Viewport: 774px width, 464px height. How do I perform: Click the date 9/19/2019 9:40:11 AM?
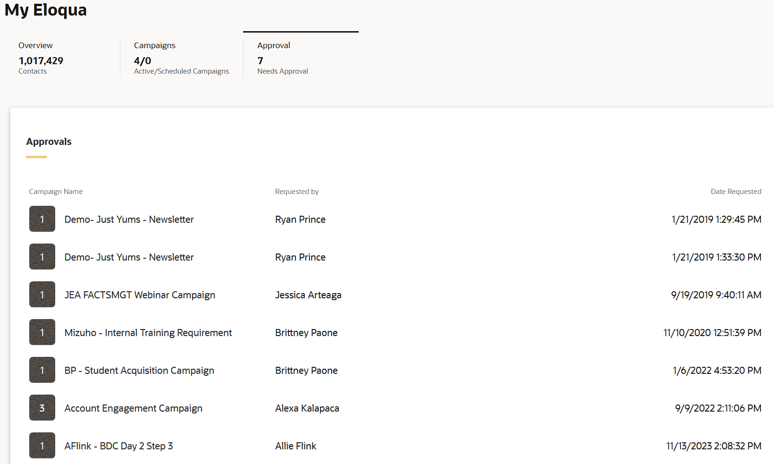point(716,295)
